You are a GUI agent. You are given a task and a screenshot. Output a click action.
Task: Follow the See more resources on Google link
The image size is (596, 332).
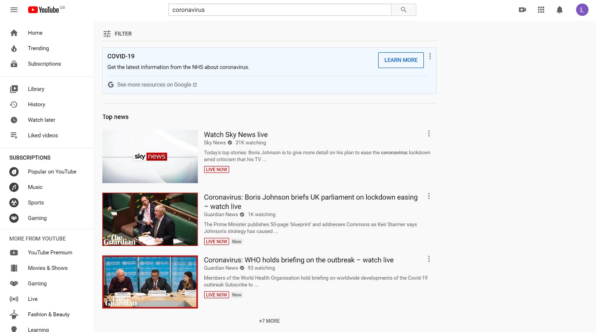[x=154, y=84]
